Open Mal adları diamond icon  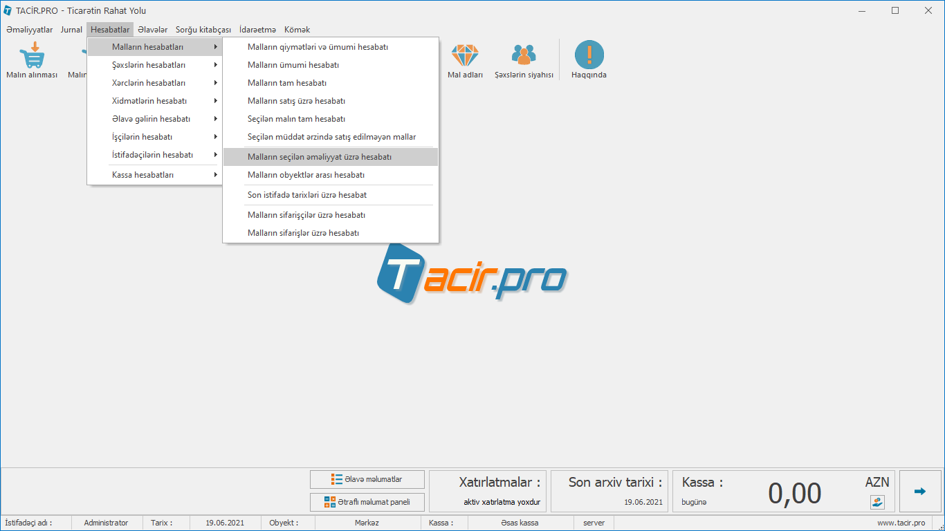click(x=465, y=55)
